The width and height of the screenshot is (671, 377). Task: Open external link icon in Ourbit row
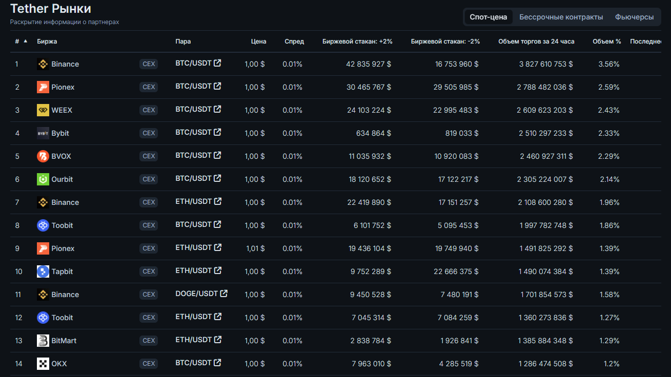click(218, 178)
